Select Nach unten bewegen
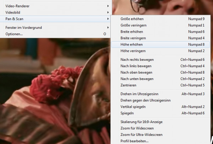Image resolution: width=213 pixels, height=144 pixels. pyautogui.click(x=160, y=79)
